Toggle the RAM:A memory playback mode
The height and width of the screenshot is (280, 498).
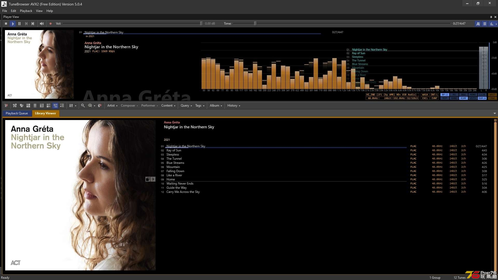click(482, 98)
